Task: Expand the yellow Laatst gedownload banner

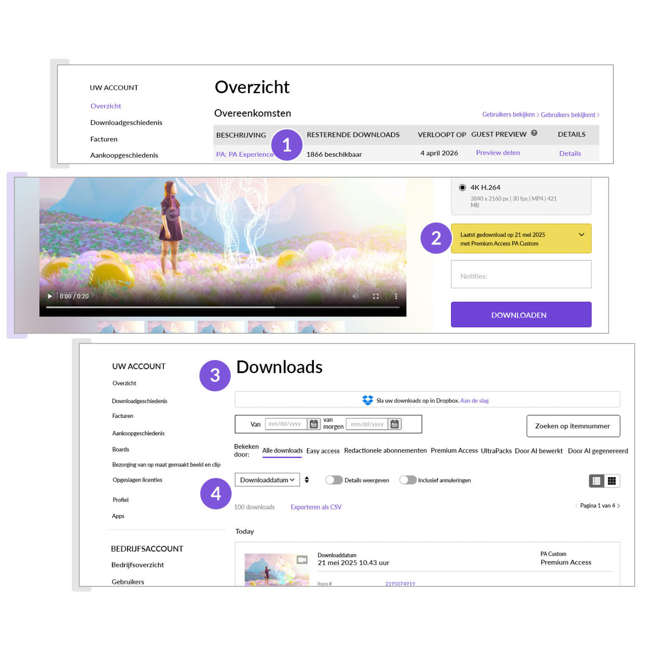Action: 581,236
